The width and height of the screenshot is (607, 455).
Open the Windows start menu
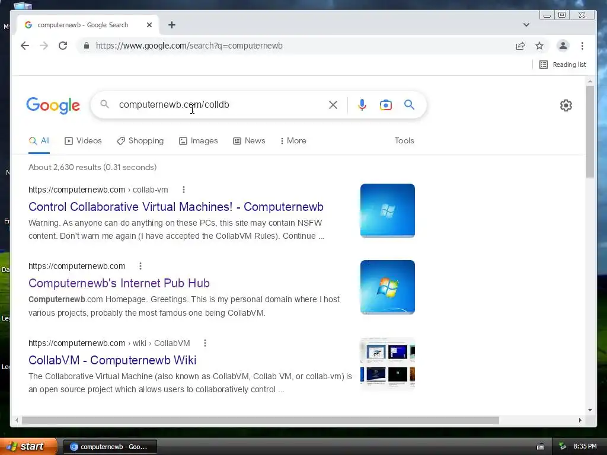28,447
